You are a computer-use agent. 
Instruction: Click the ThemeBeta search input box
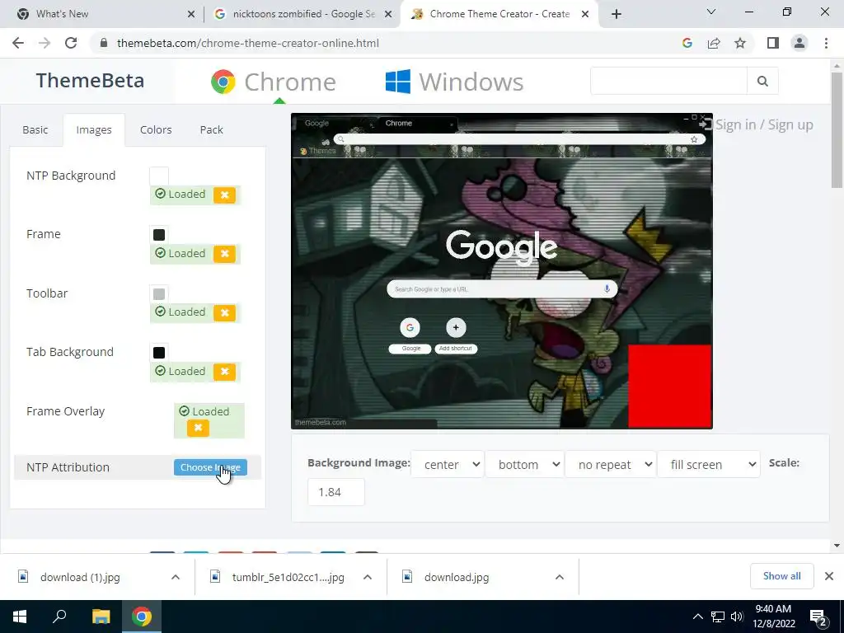pyautogui.click(x=668, y=82)
